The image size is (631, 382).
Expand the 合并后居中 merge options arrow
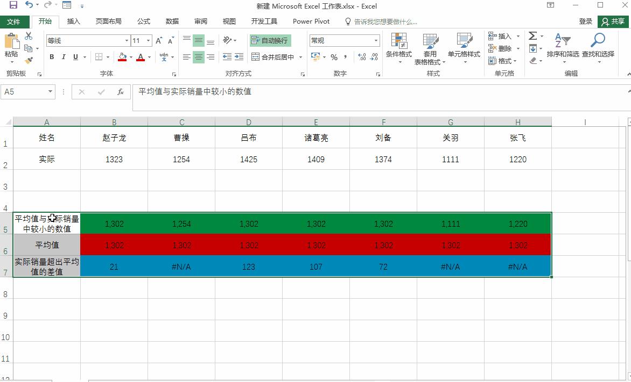point(300,56)
